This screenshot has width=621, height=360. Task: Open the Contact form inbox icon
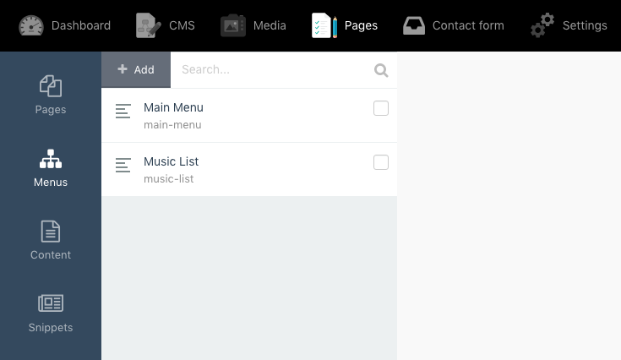[x=414, y=25]
